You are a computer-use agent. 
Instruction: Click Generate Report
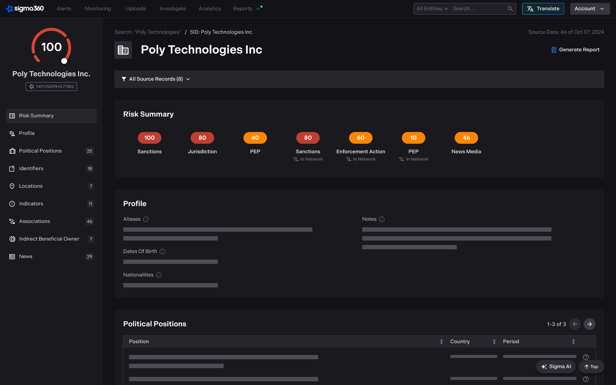click(x=576, y=50)
